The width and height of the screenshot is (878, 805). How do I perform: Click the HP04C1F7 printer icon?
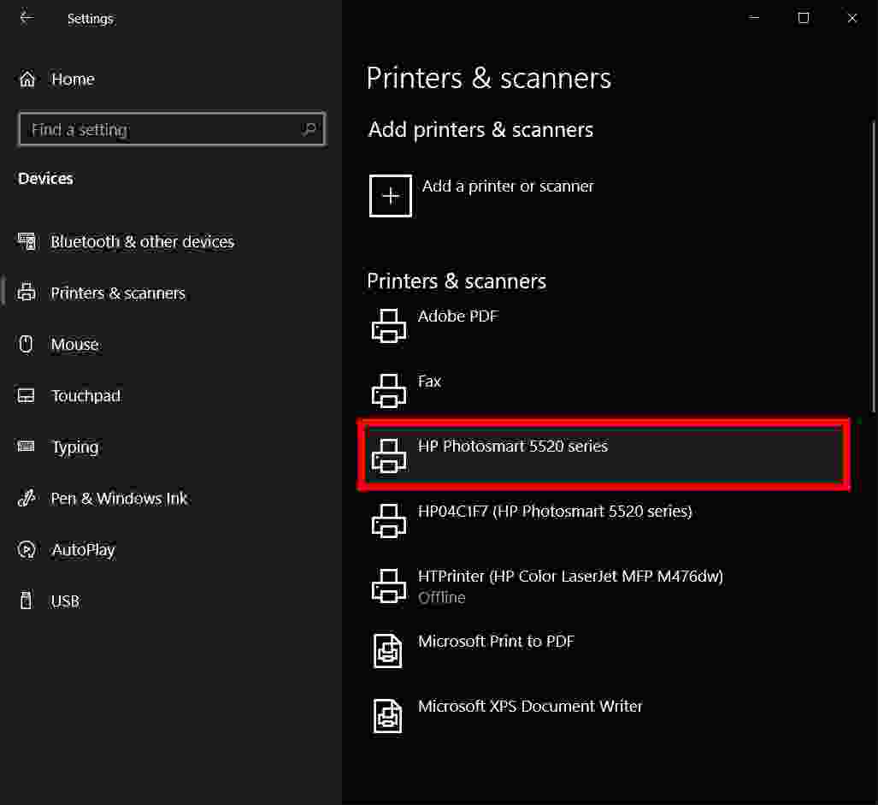[389, 520]
